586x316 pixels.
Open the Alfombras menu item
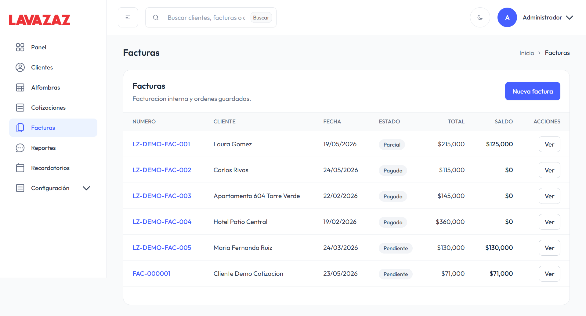click(53, 87)
